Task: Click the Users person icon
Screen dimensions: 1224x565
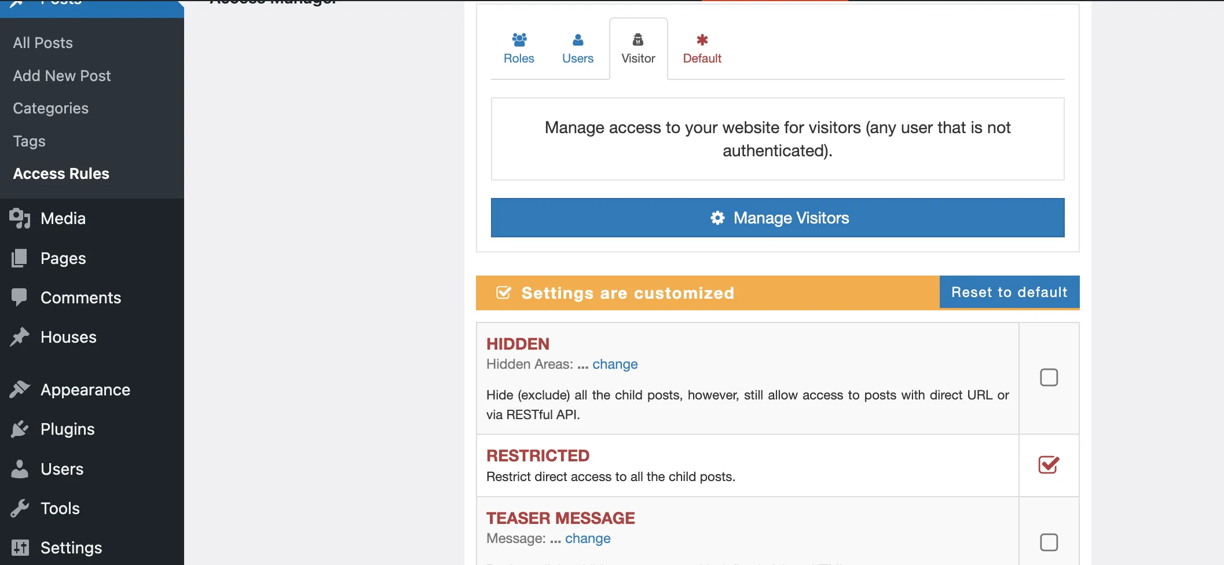Action: pos(578,39)
